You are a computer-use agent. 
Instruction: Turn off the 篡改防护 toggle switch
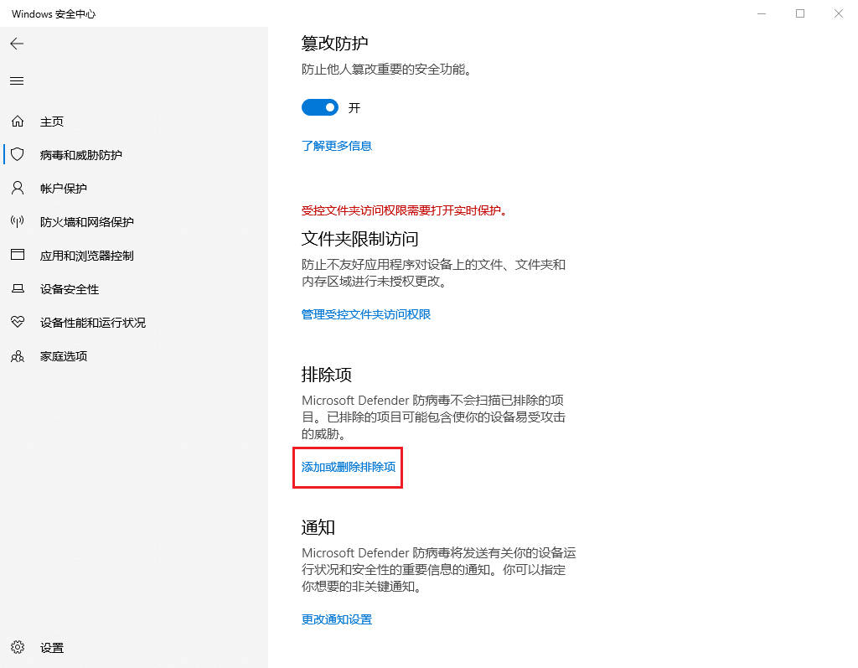pyautogui.click(x=320, y=107)
